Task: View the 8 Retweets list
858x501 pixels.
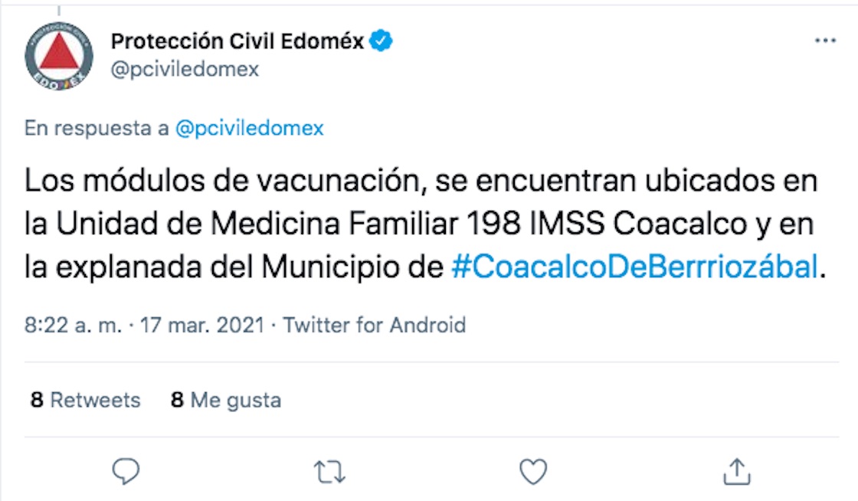Action: [x=86, y=400]
